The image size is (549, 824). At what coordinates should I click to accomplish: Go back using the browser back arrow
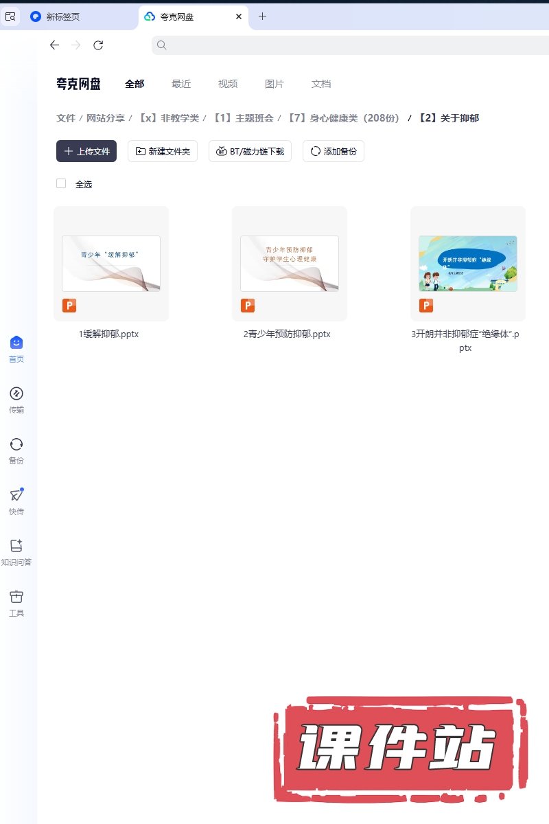point(54,45)
